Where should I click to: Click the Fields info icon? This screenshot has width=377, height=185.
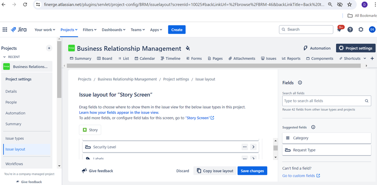(300, 83)
